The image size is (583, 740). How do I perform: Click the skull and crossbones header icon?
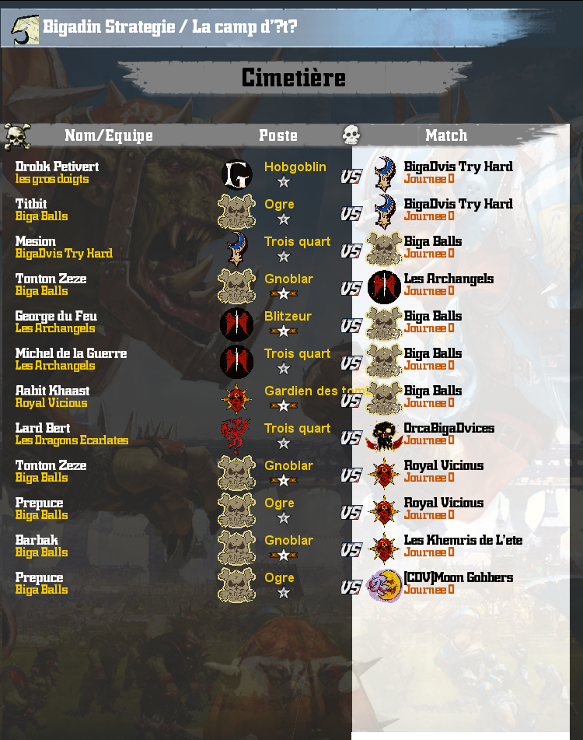(x=17, y=136)
